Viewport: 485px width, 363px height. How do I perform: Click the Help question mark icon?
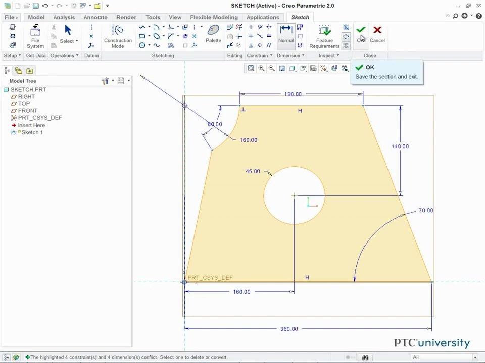[478, 16]
